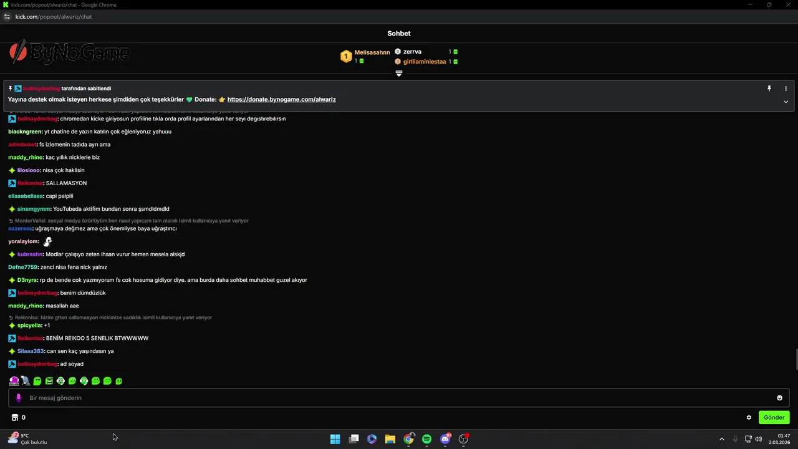This screenshot has width=798, height=449.
Task: Click reply arrow before MordorValisi quote
Action: pyautogui.click(x=11, y=221)
